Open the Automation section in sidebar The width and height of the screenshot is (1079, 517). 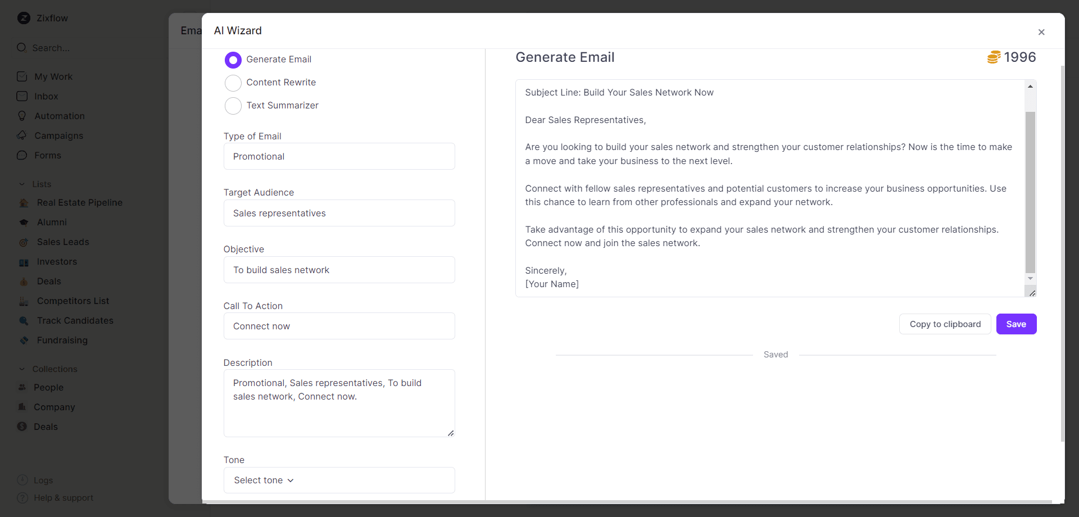(60, 116)
